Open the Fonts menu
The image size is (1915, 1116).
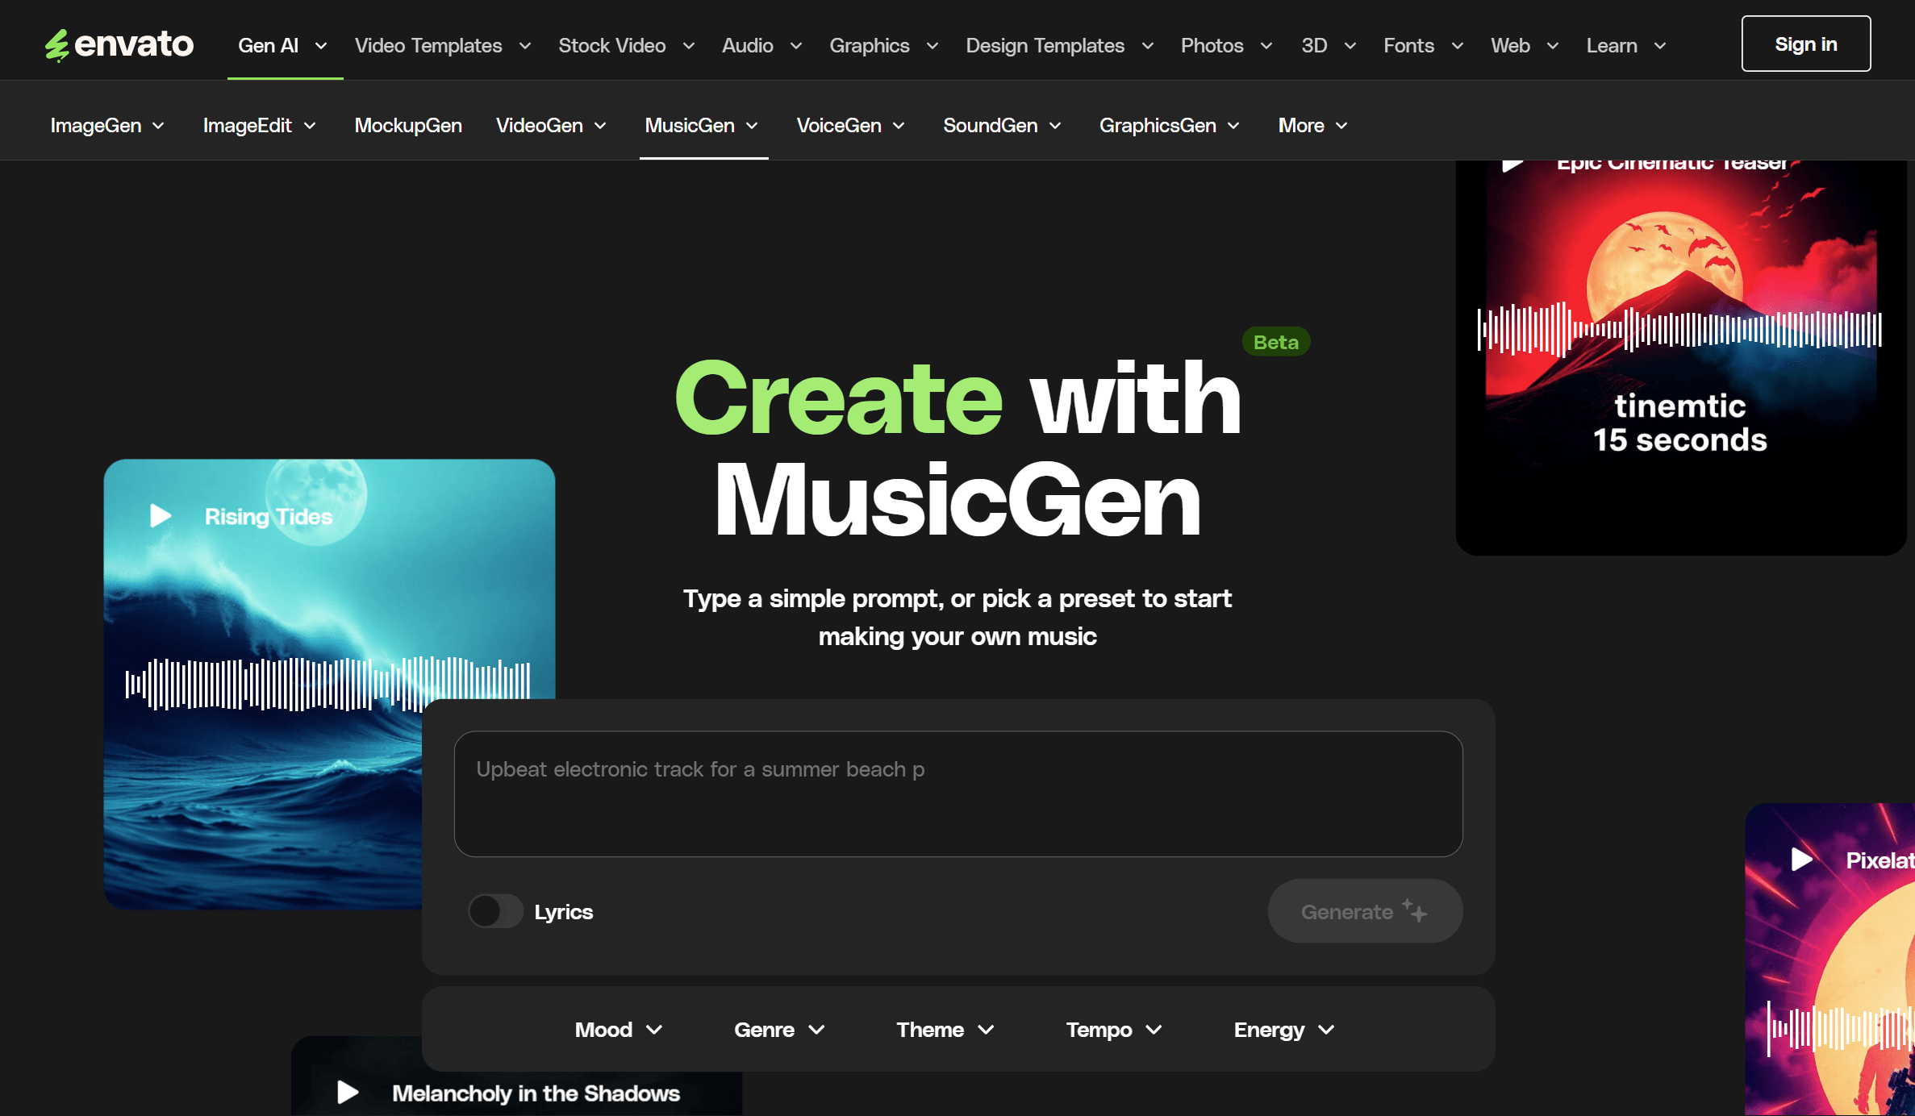1424,46
